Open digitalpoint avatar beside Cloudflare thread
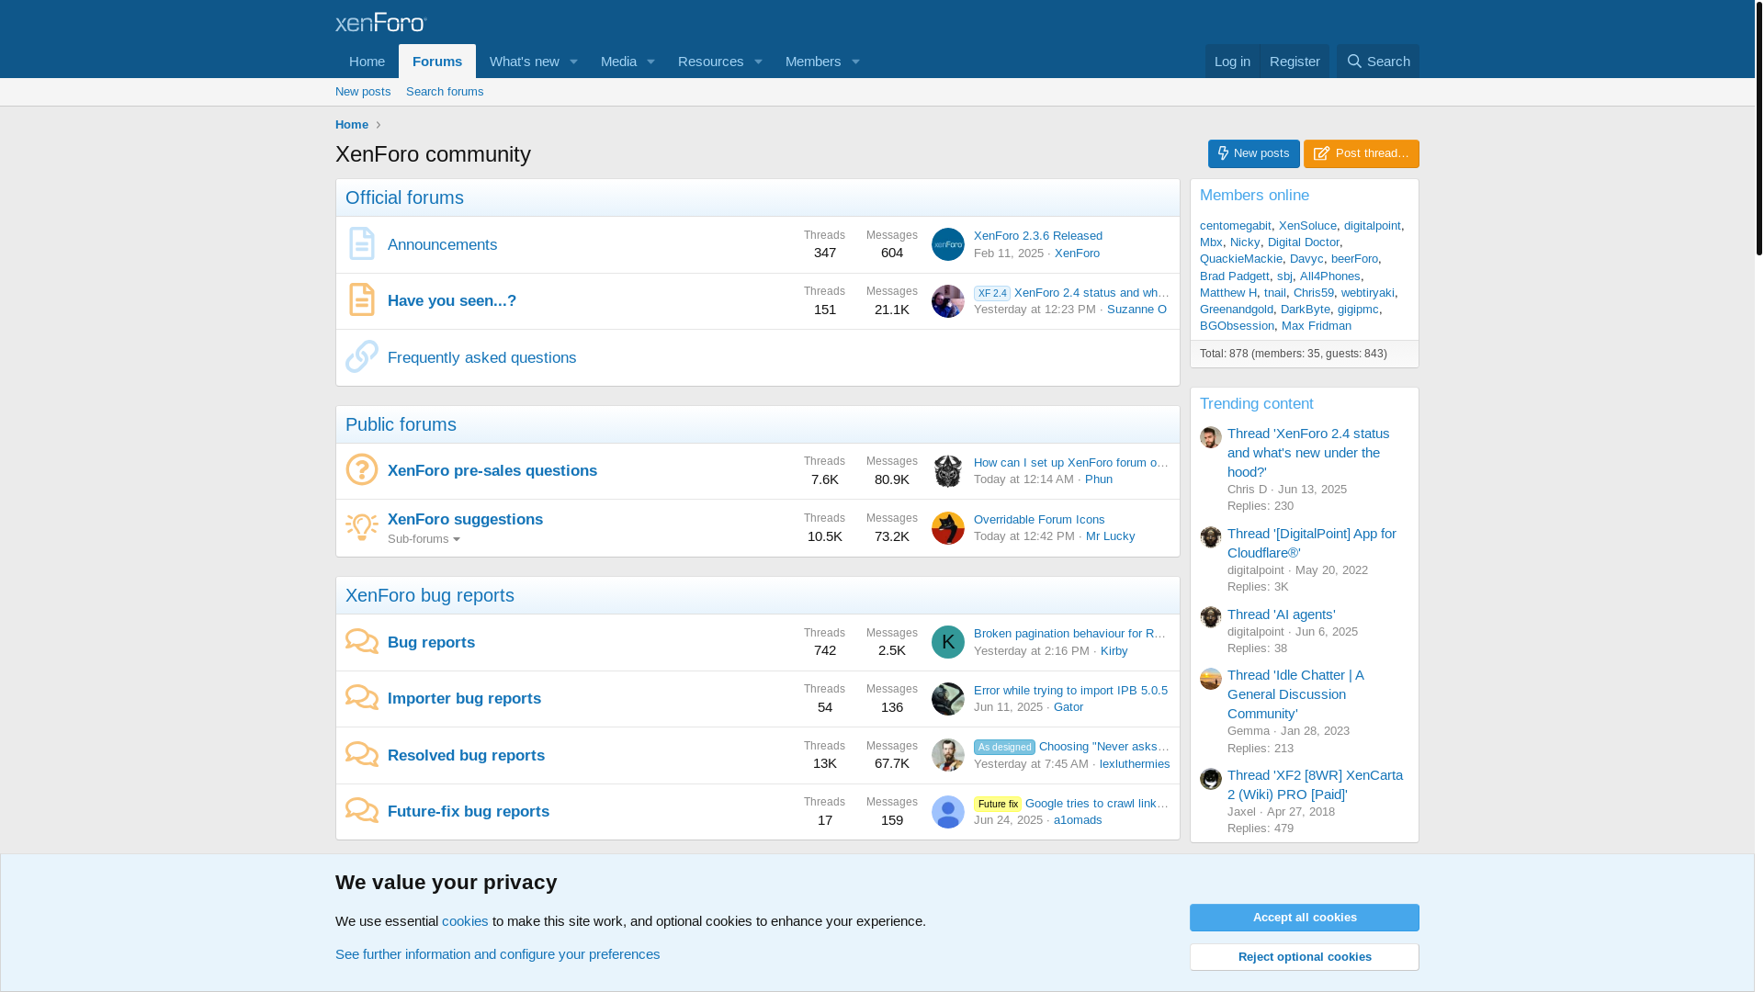This screenshot has width=1764, height=992. pyautogui.click(x=1211, y=537)
